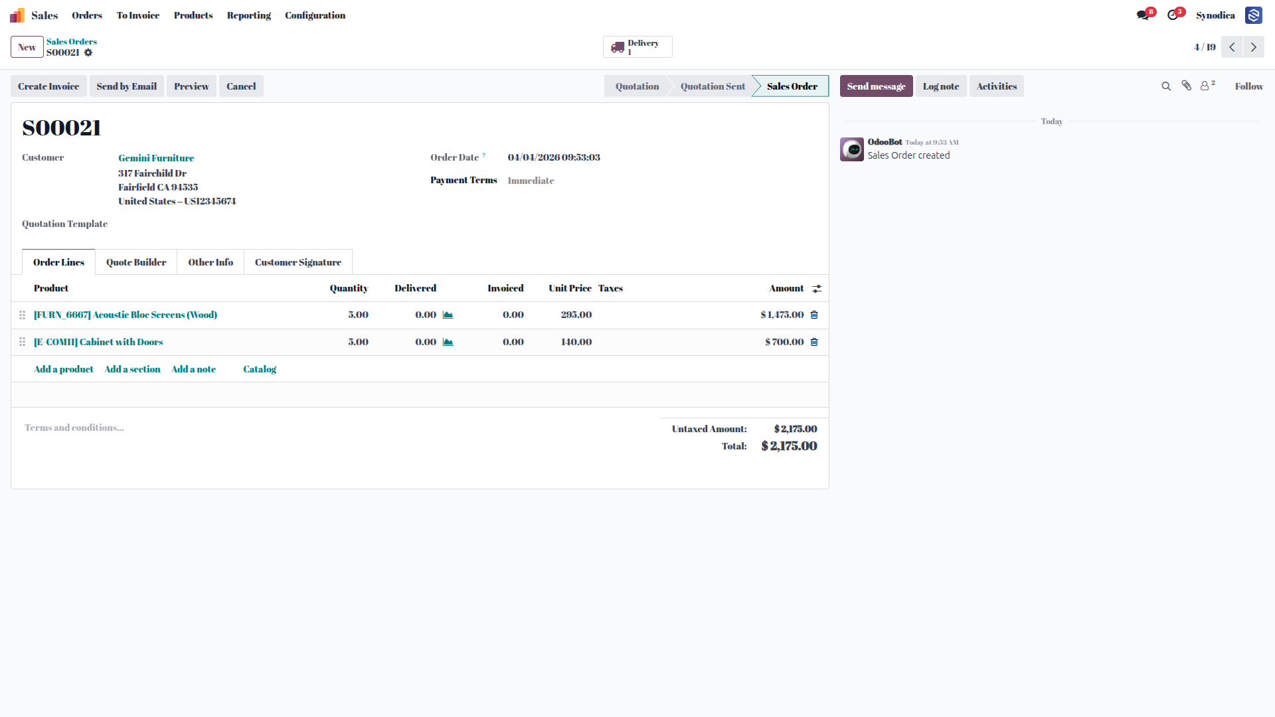Viewport: 1275px width, 717px height.
Task: Select the Quotation status stage
Action: click(x=637, y=86)
